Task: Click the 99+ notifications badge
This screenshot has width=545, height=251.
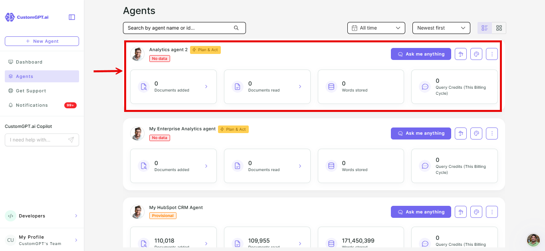Action: [x=70, y=105]
